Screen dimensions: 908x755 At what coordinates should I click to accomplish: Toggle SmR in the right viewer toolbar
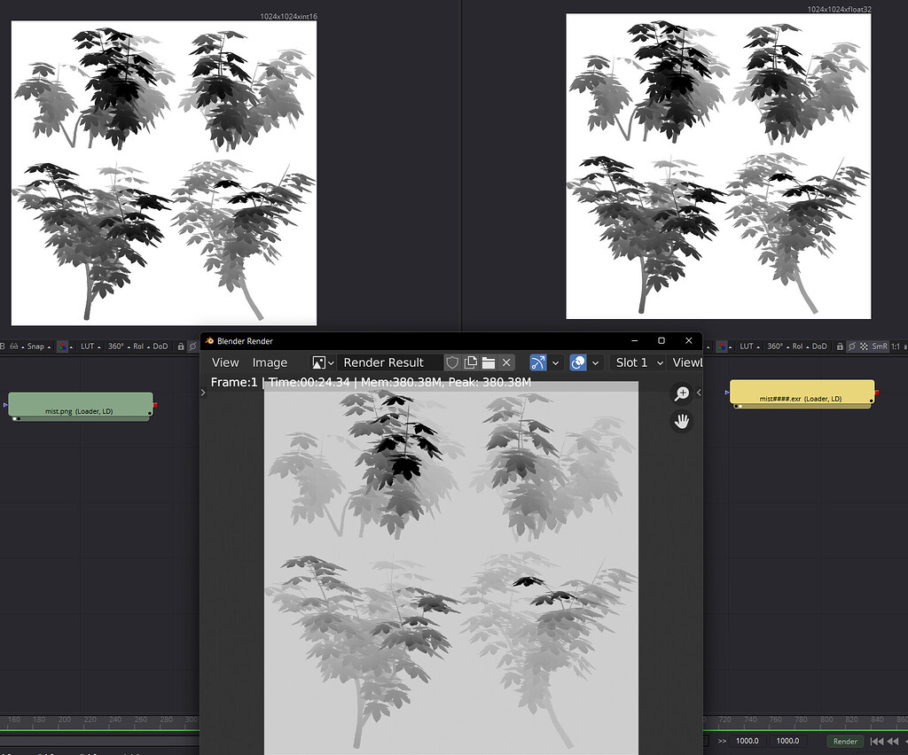click(880, 346)
